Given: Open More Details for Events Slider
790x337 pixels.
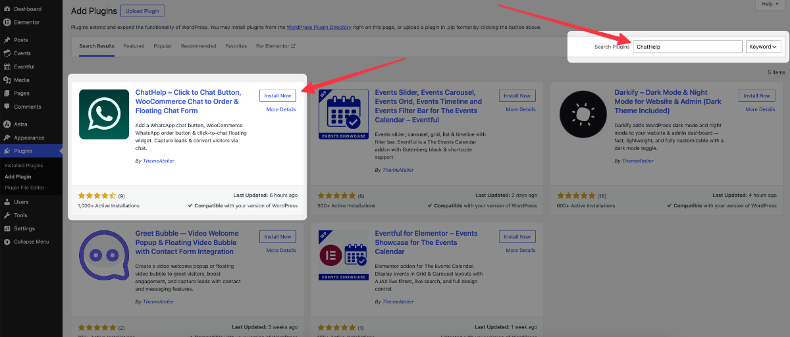Looking at the screenshot, I should coord(521,109).
